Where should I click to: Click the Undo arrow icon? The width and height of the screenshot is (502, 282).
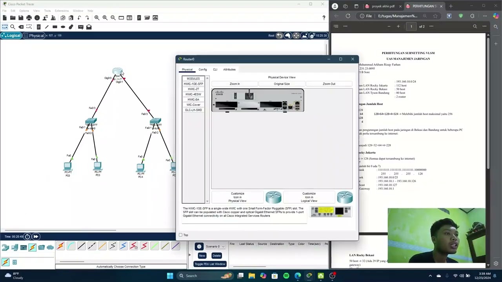coord(79,18)
